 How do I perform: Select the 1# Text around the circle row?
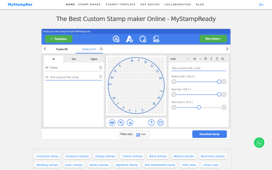(73, 77)
